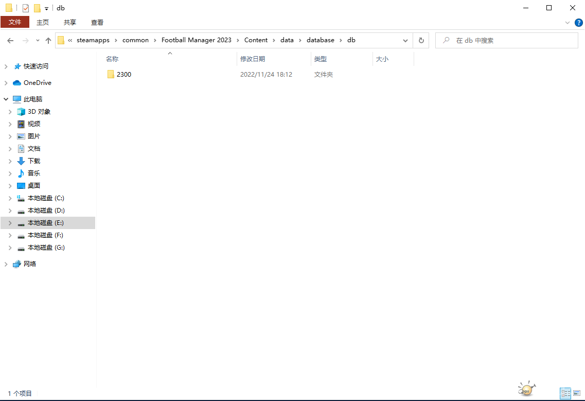Open OneDrive in the navigation pane
585x401 pixels.
37,83
